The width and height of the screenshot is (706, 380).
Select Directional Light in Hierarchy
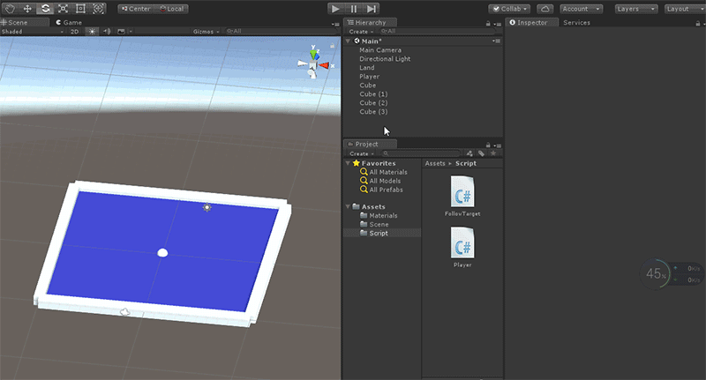tap(385, 59)
